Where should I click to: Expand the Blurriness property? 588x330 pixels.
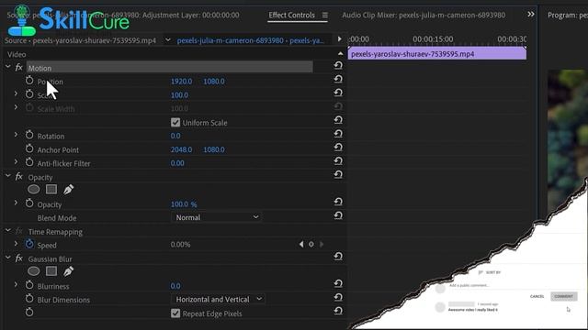click(16, 285)
